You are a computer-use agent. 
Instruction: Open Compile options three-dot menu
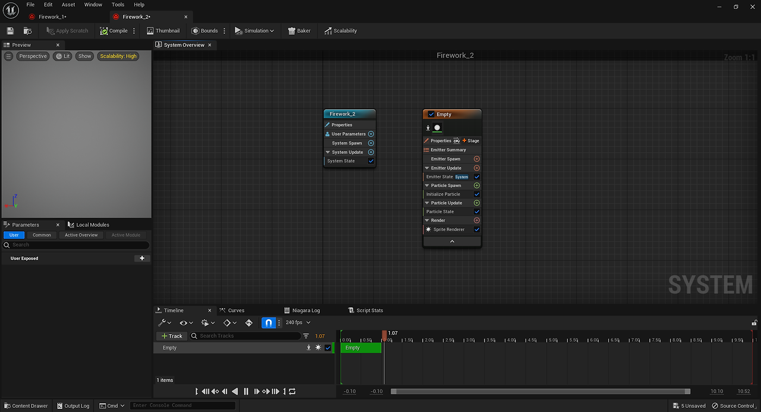pos(134,31)
